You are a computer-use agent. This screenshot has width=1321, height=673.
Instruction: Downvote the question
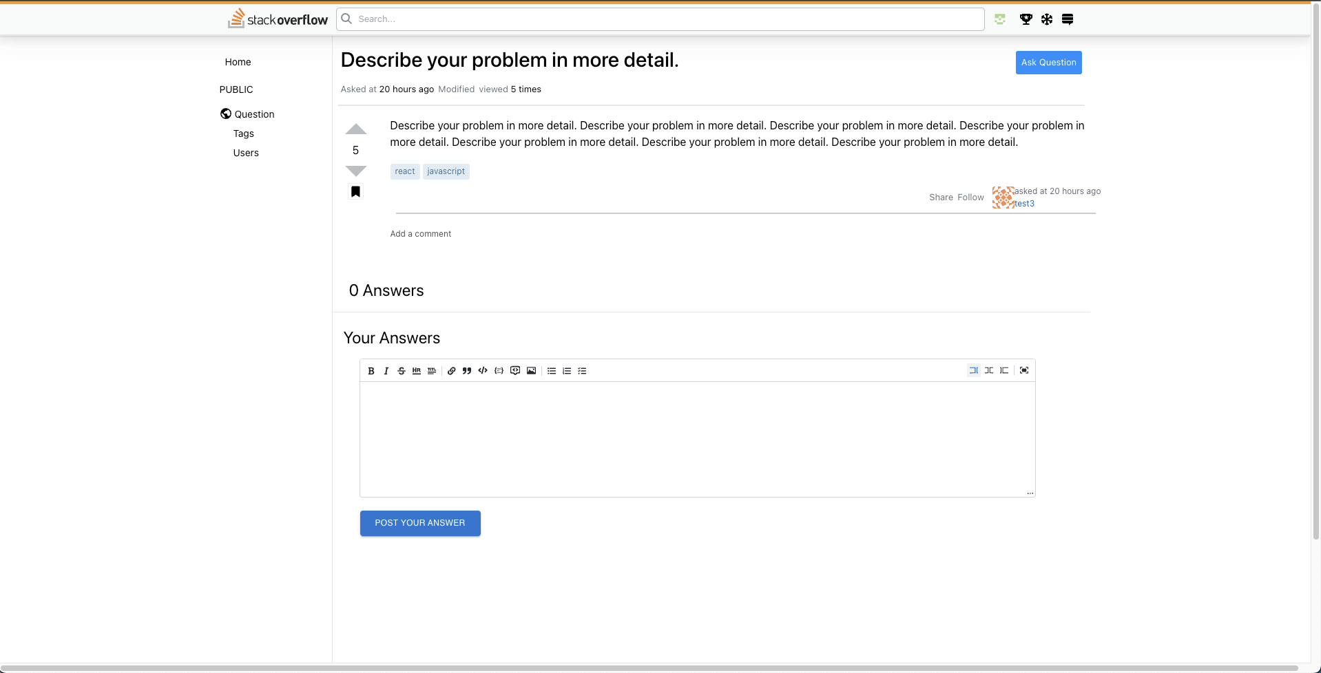tap(356, 171)
